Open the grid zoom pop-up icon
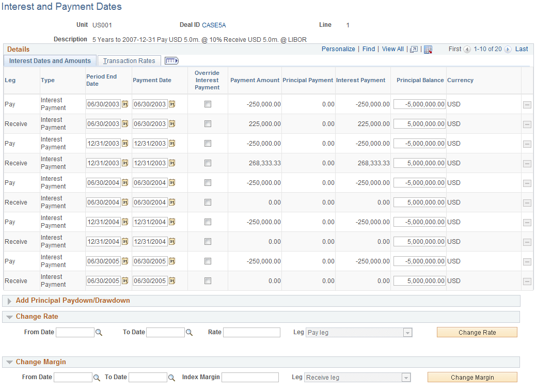This screenshot has height=390, width=536. tap(414, 49)
